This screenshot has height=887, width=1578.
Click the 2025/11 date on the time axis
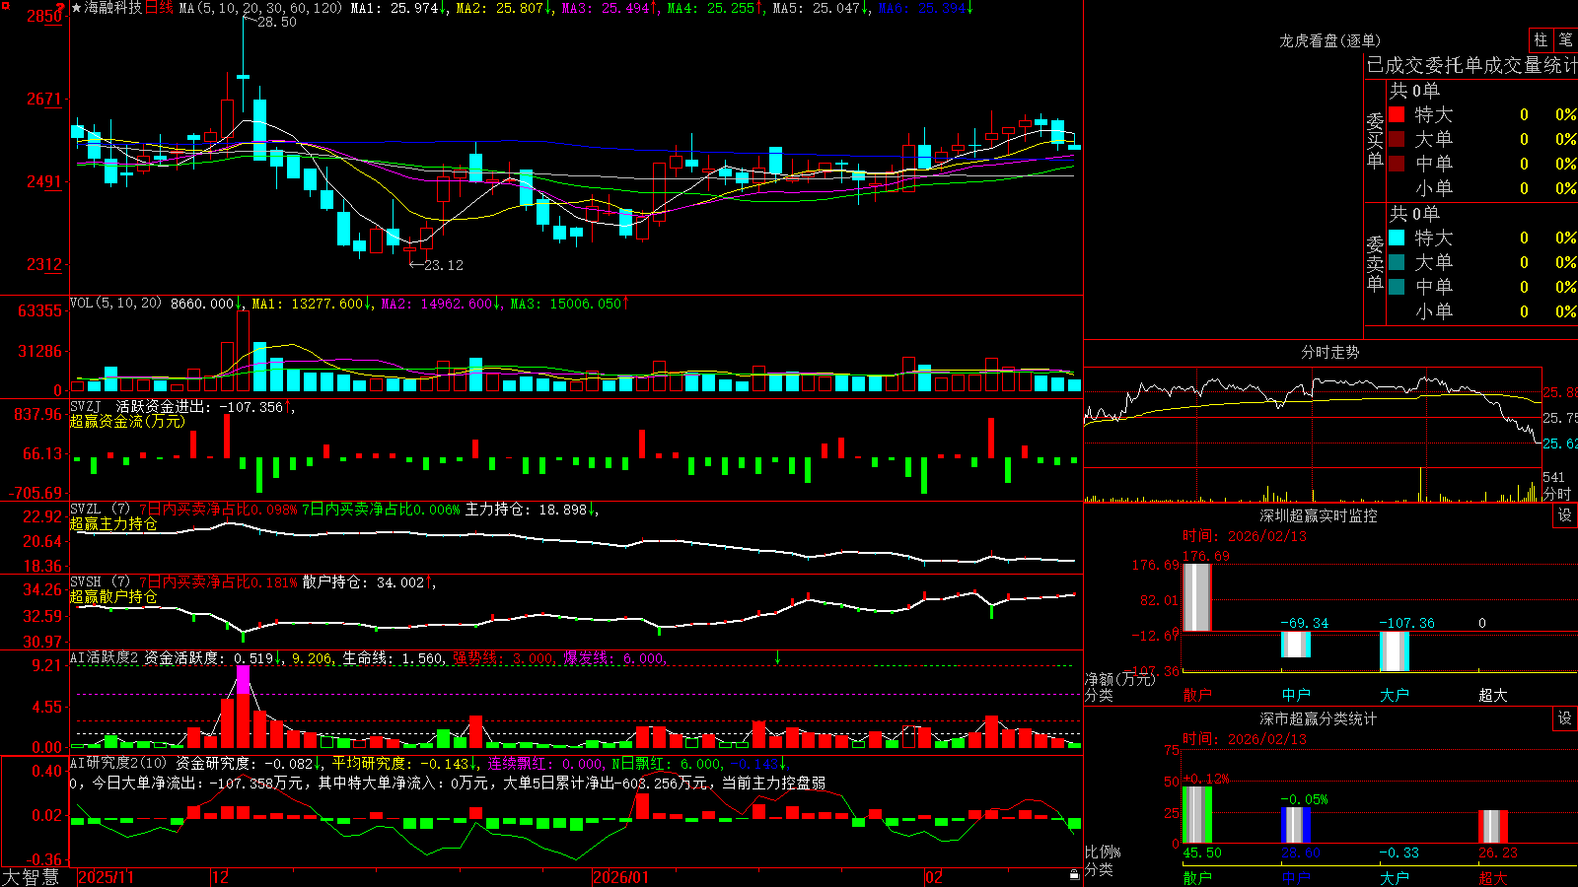106,877
